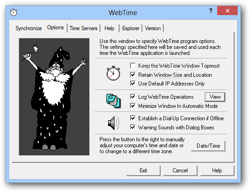
Task: Click the question mark help button in title bar
Action: [x=211, y=11]
